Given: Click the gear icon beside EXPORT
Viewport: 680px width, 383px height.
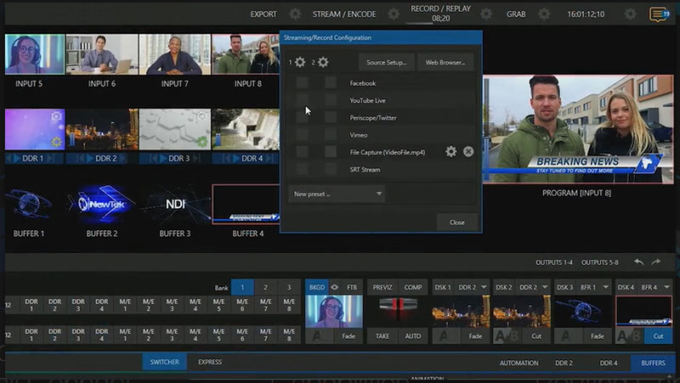Looking at the screenshot, I should [x=294, y=14].
